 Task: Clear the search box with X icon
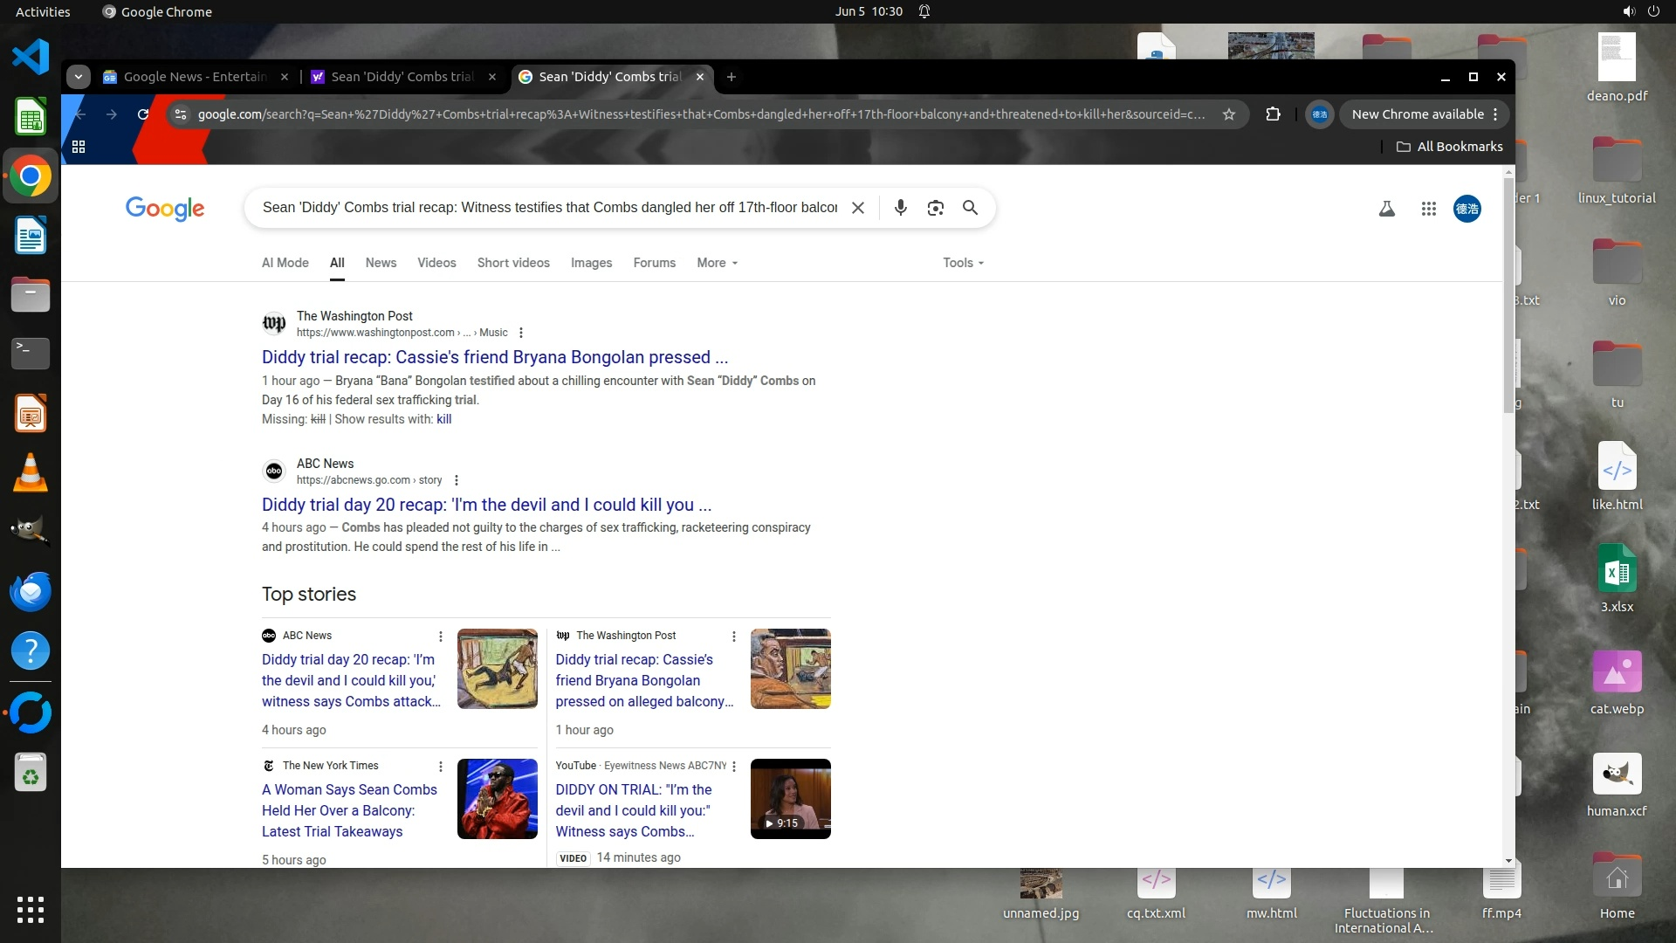[x=858, y=208]
